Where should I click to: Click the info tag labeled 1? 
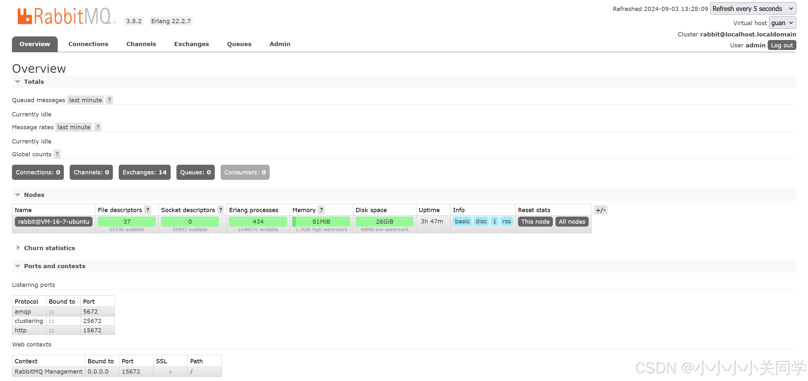tap(494, 221)
